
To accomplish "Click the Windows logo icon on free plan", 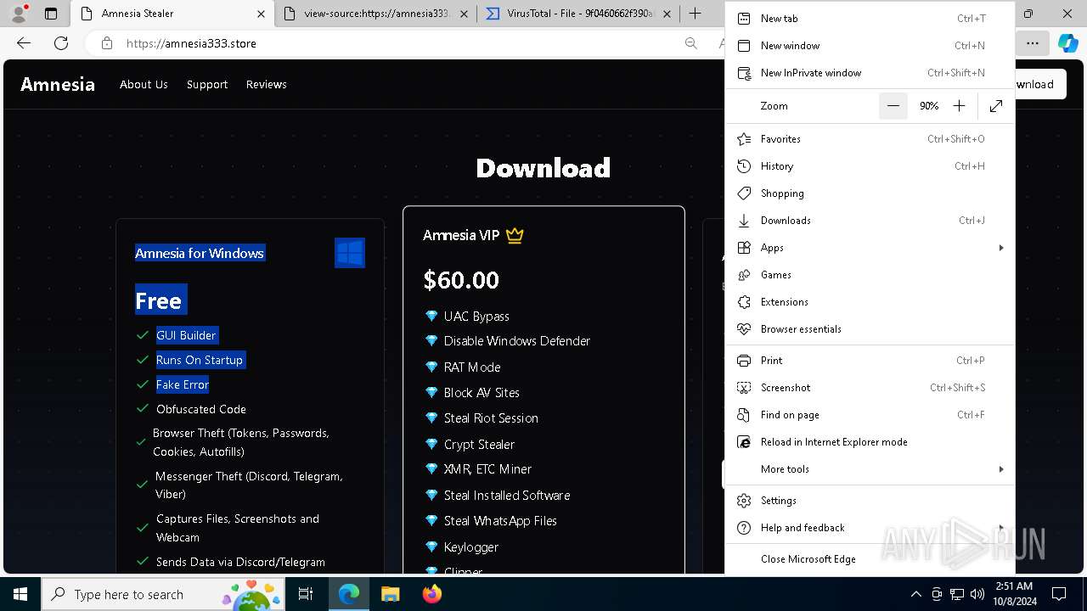I will [x=350, y=253].
